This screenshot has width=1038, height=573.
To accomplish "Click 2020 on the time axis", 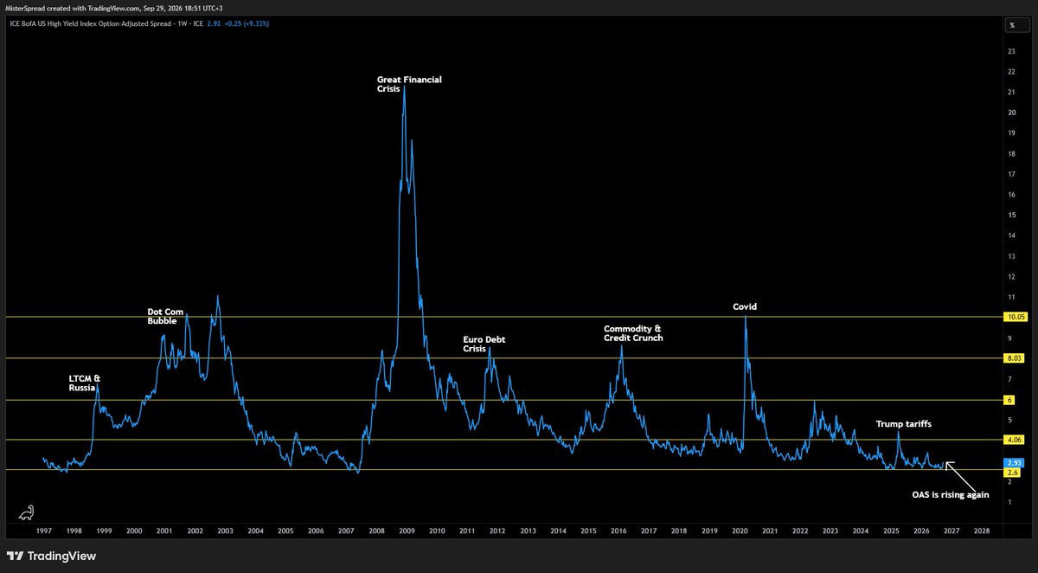I will tap(740, 530).
